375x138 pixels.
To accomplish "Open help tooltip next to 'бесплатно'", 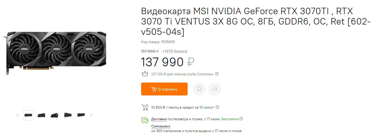I will 241,119.
